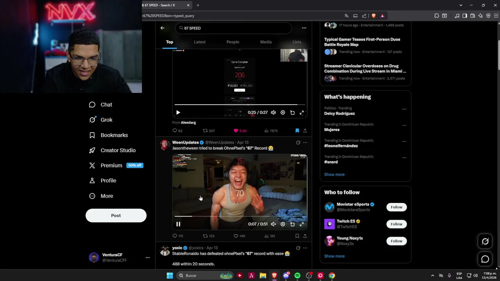The width and height of the screenshot is (500, 281).
Task: Switch to the Media tab
Action: click(266, 42)
